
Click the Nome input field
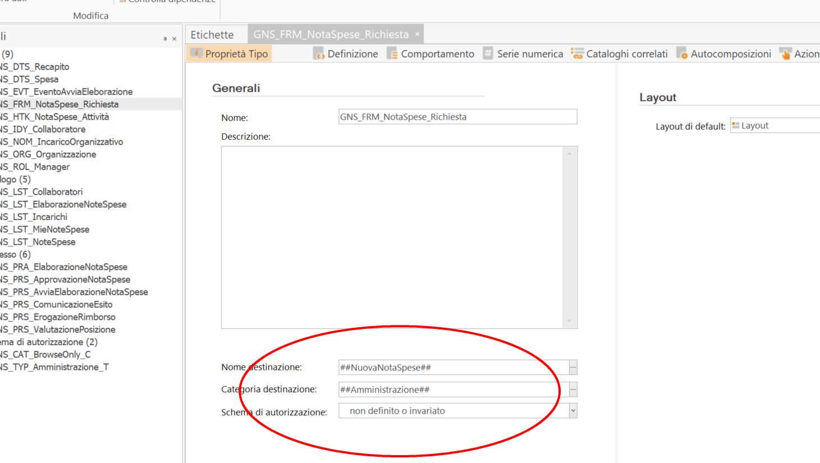click(457, 117)
